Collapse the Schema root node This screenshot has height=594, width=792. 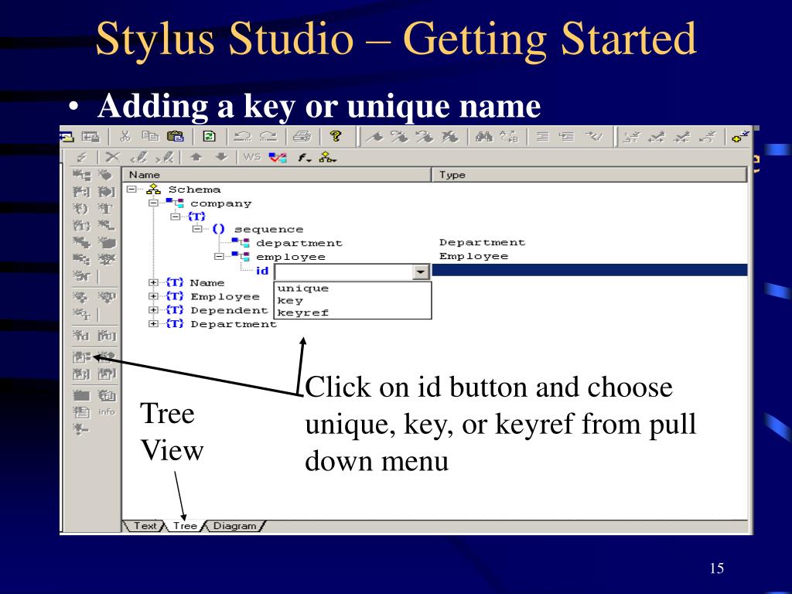(131, 189)
